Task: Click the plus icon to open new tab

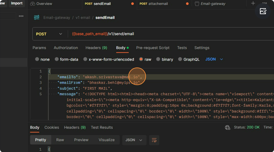Action: (253, 3)
